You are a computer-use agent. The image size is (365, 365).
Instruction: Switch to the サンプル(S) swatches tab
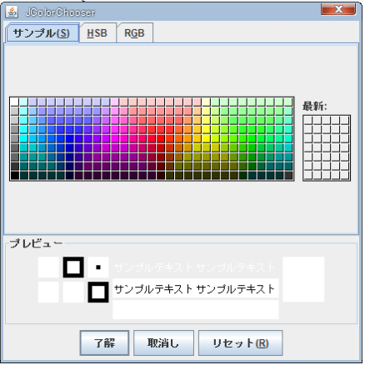42,33
